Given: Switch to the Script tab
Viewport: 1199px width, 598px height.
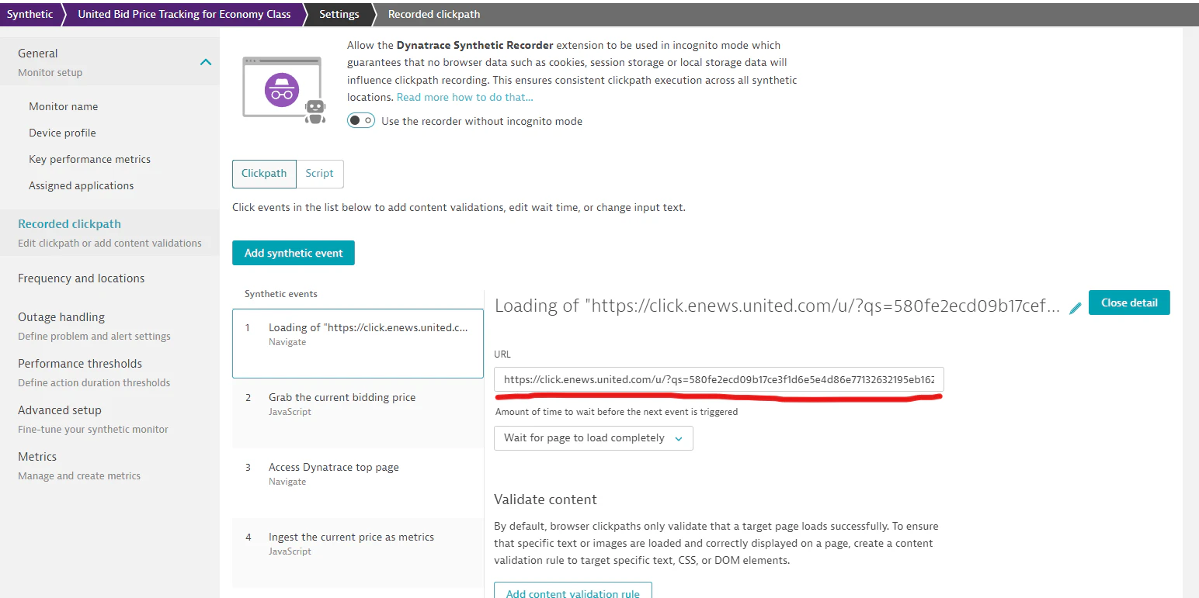Looking at the screenshot, I should click(x=319, y=174).
